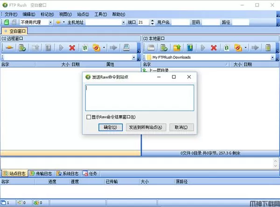Select 上一层目录 row in local pane
This screenshot has height=207, width=280.
pyautogui.click(x=155, y=70)
